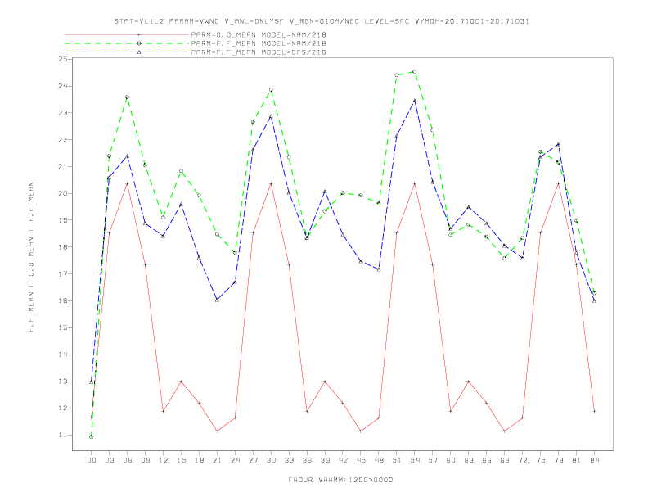The image size is (648, 501).
Task: Click y-axis tick label 16
Action: click(x=62, y=300)
